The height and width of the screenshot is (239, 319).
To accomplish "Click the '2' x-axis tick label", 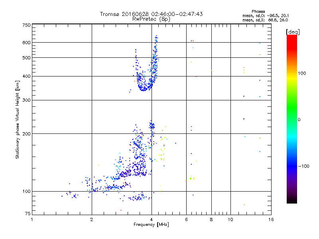I will pyautogui.click(x=92, y=219).
